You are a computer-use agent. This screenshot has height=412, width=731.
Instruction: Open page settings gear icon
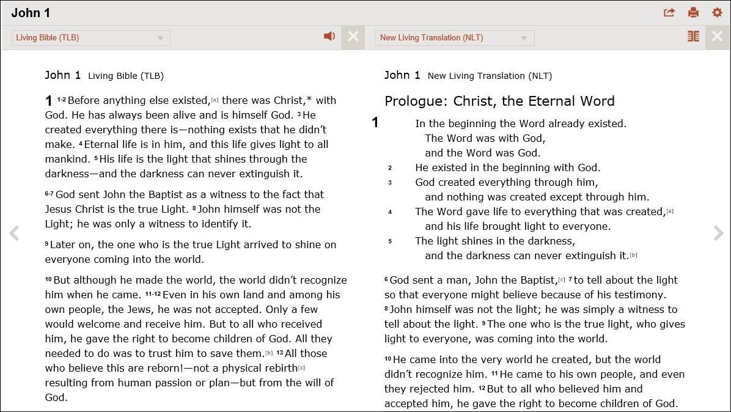(717, 13)
